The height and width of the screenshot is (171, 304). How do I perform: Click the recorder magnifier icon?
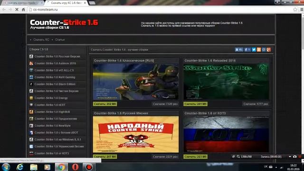238,157
